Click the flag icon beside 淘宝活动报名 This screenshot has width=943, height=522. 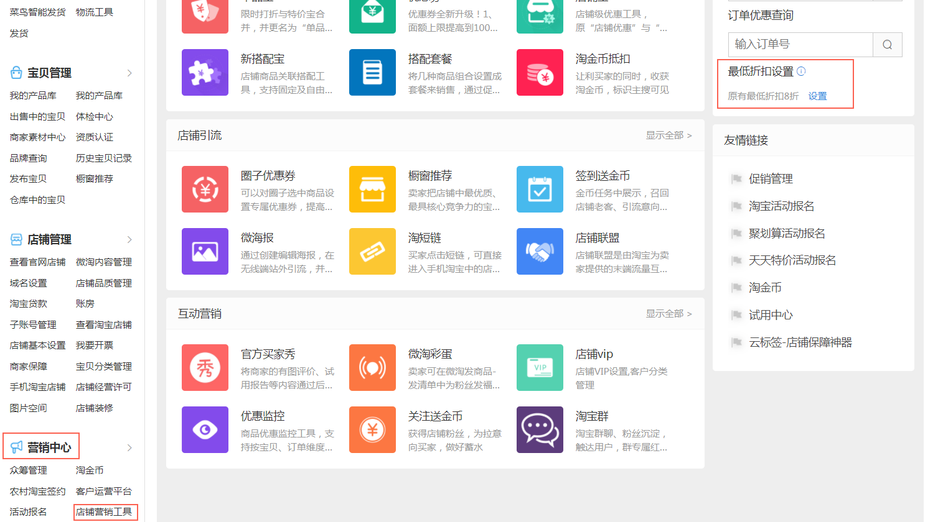tap(736, 206)
